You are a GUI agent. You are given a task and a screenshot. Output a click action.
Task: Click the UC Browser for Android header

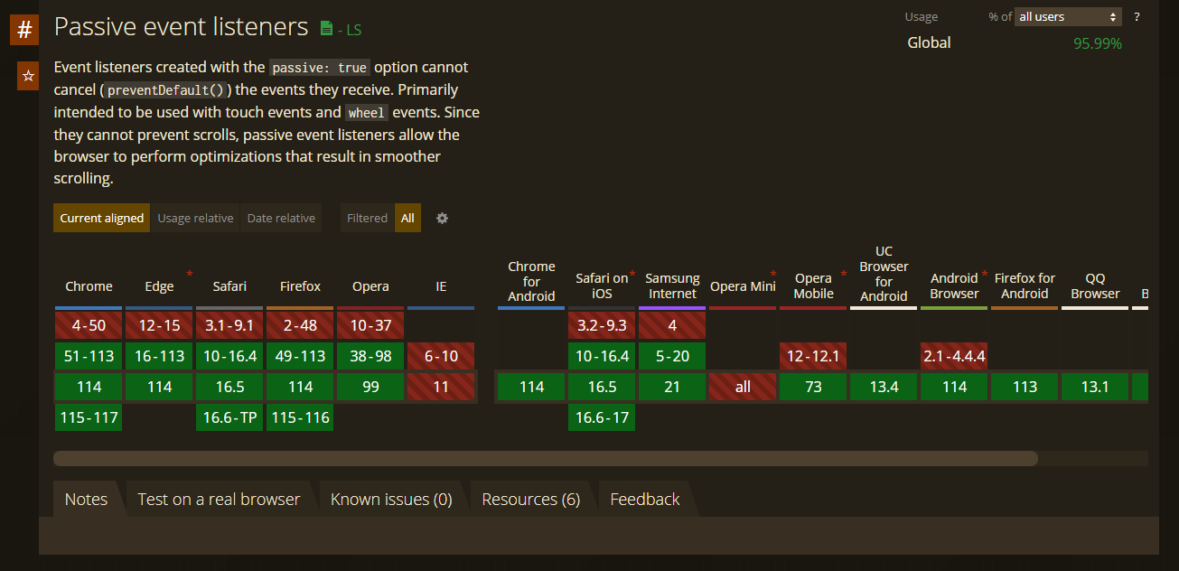[884, 274]
